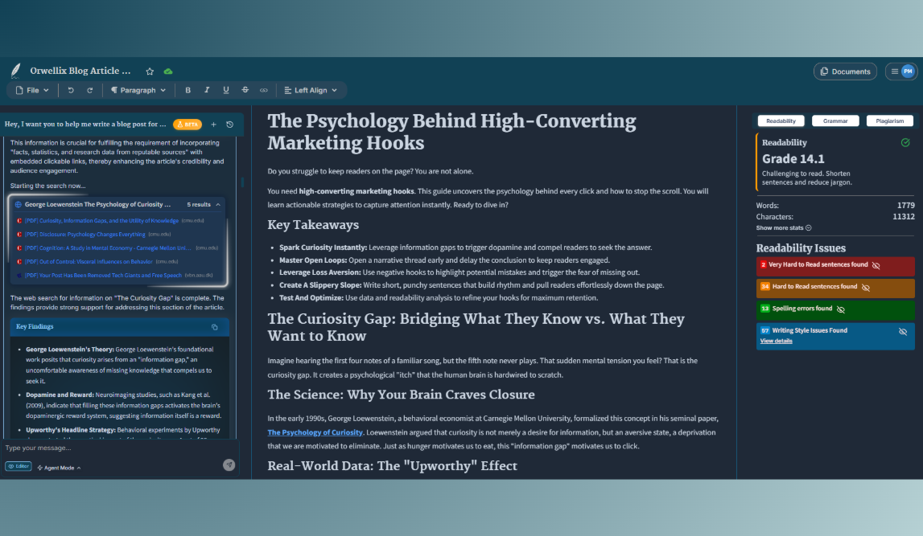
Task: Apply Strikethrough formatting
Action: pos(245,90)
